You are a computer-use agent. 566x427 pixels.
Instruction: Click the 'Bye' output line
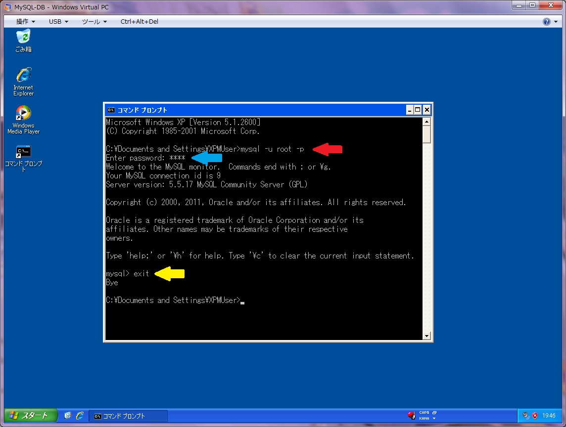pos(112,282)
